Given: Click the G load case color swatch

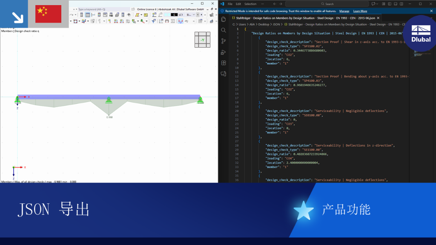Looking at the screenshot, I should (x=174, y=15).
